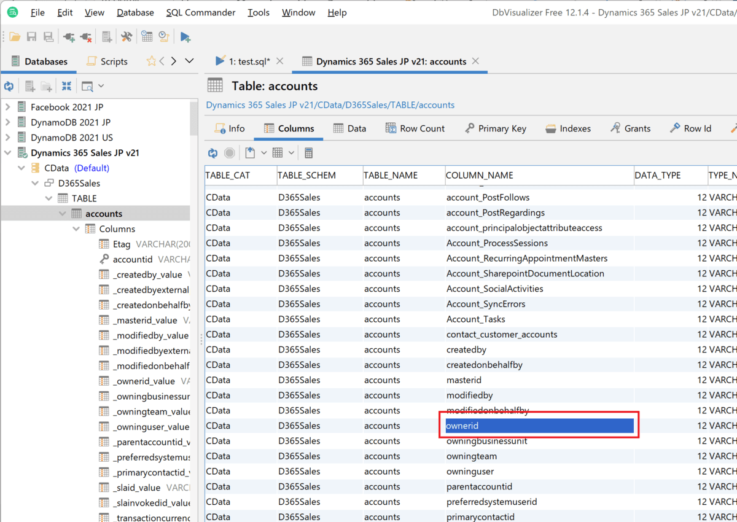Expand the Facebook 2021 JP connection
The width and height of the screenshot is (737, 522).
8,107
